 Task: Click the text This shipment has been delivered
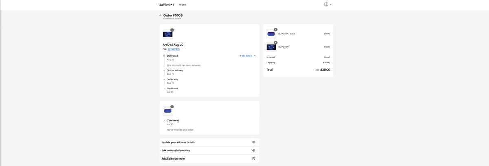184,65
